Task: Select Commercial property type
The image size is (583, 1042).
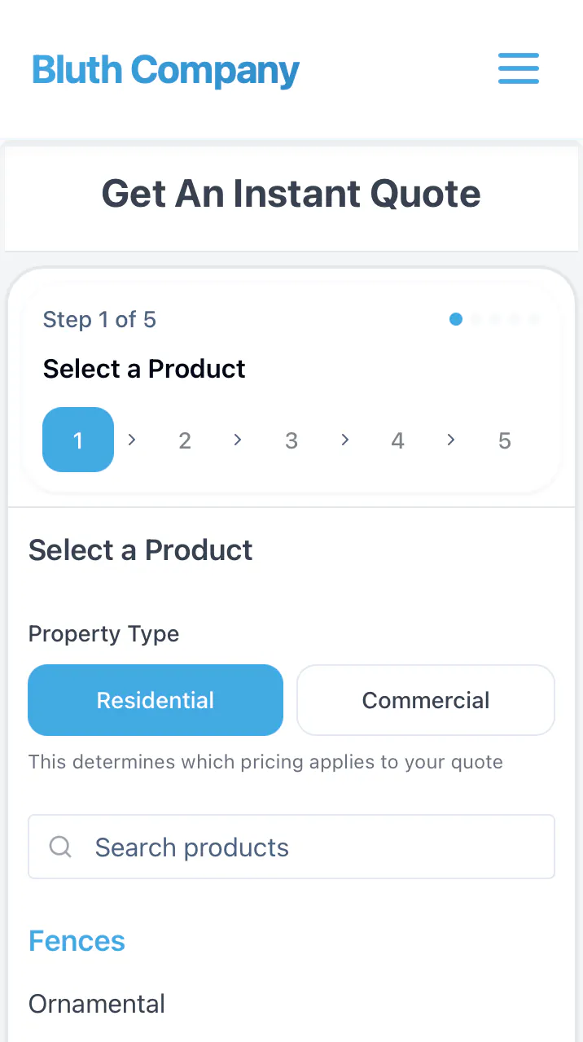Action: tap(426, 700)
